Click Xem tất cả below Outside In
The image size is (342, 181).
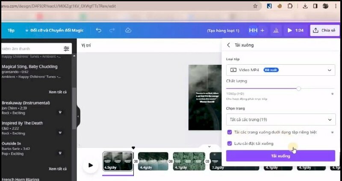58,169
